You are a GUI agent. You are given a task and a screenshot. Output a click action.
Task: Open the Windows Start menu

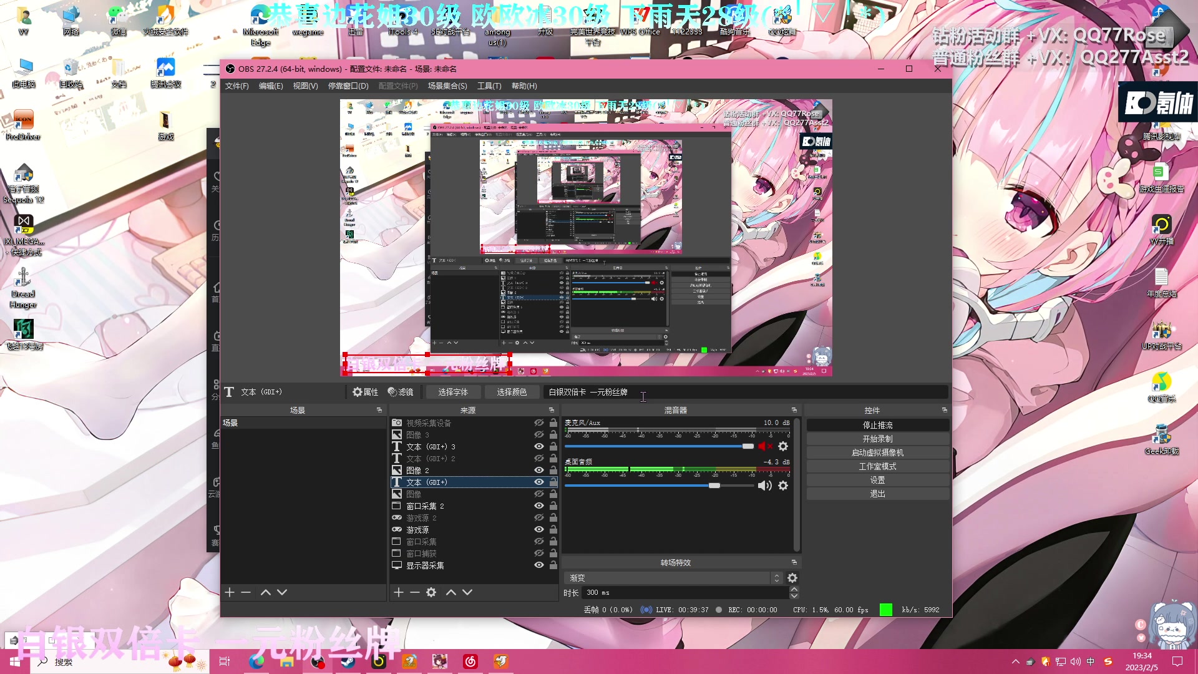[x=15, y=662]
